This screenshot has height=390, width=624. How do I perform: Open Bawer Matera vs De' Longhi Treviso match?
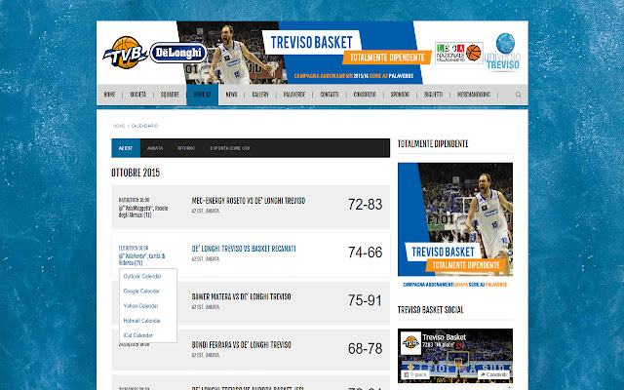click(241, 296)
